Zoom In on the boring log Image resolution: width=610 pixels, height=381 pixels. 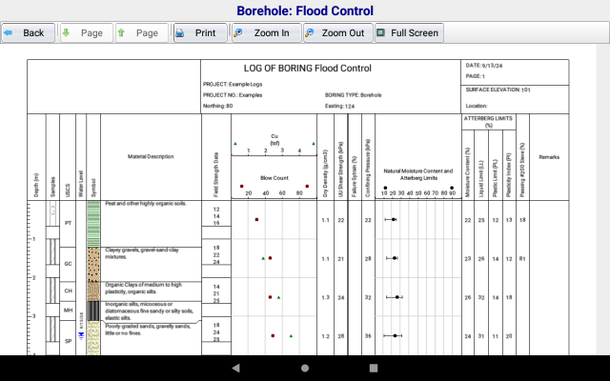pos(264,32)
